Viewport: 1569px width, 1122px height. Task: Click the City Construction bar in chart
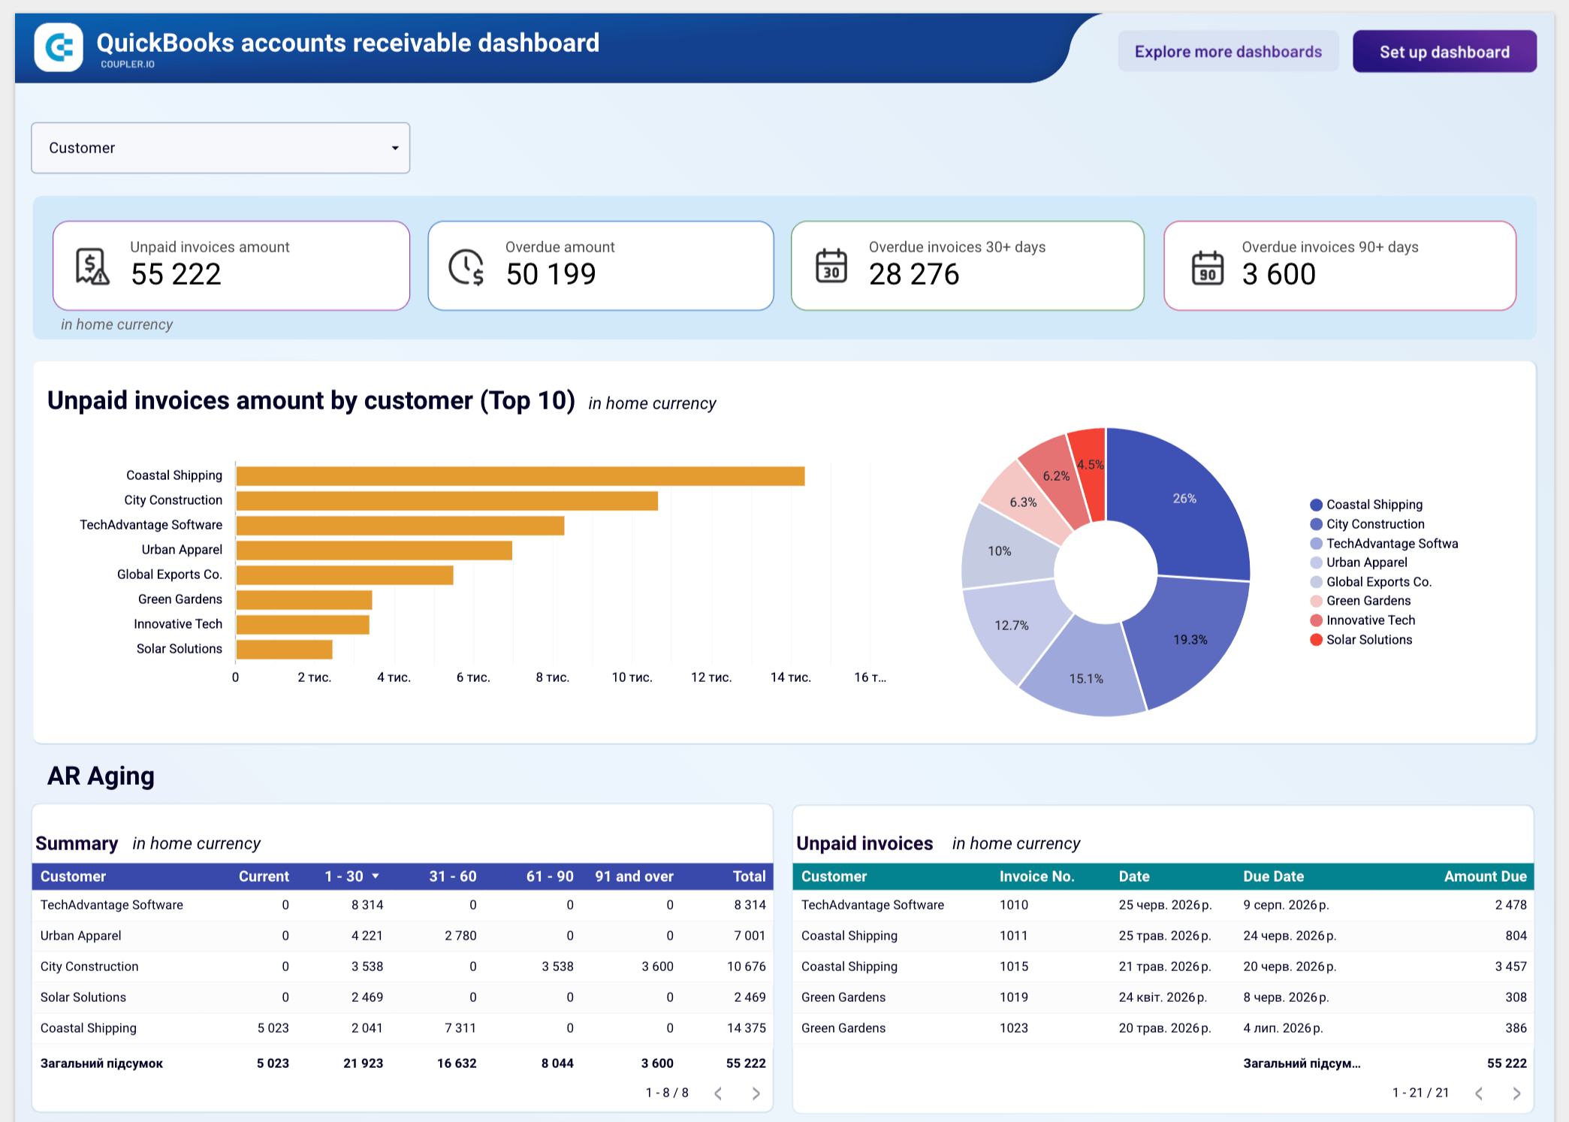(x=447, y=501)
